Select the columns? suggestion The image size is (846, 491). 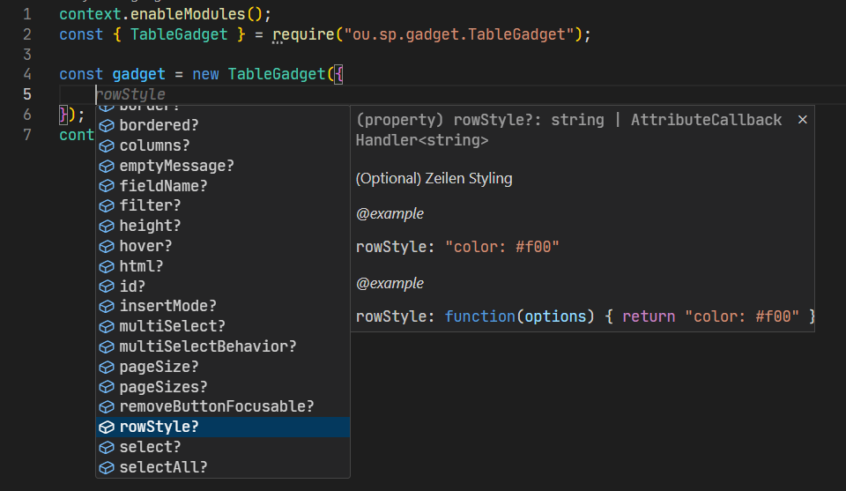tap(223, 145)
